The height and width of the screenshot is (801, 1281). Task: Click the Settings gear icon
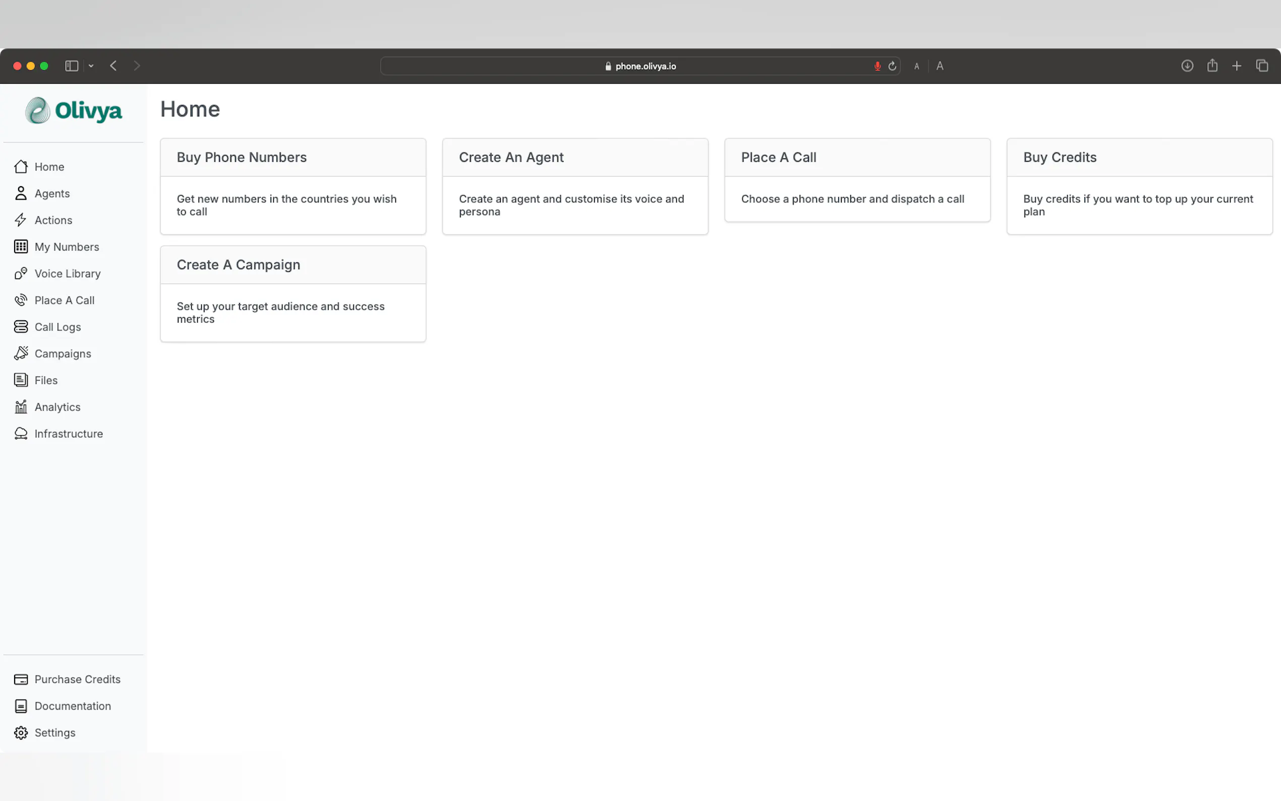click(21, 733)
